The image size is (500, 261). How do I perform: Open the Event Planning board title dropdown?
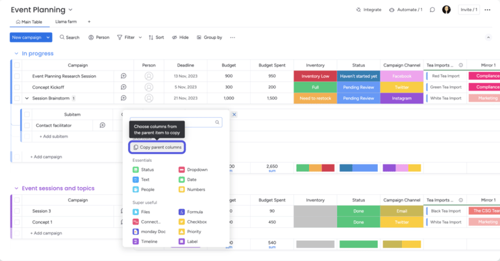point(71,10)
